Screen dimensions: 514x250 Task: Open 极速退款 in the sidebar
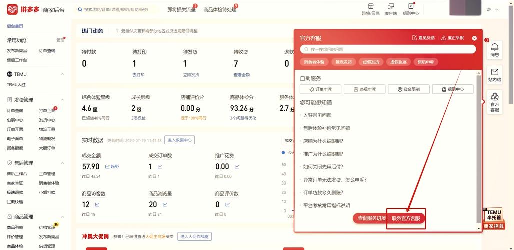pos(15,192)
